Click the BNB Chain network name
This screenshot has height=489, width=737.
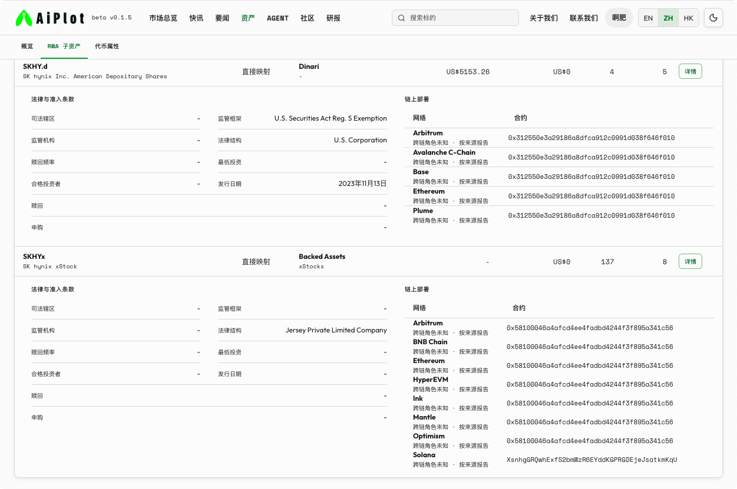(x=430, y=342)
